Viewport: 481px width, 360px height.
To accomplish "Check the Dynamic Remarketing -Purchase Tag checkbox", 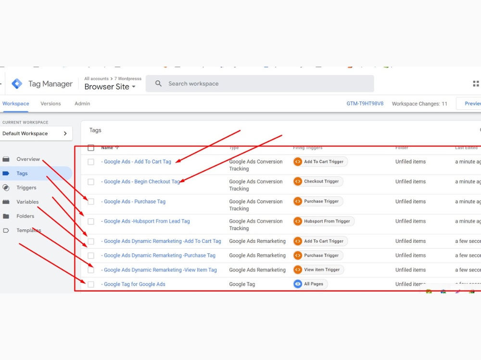I will tap(91, 256).
